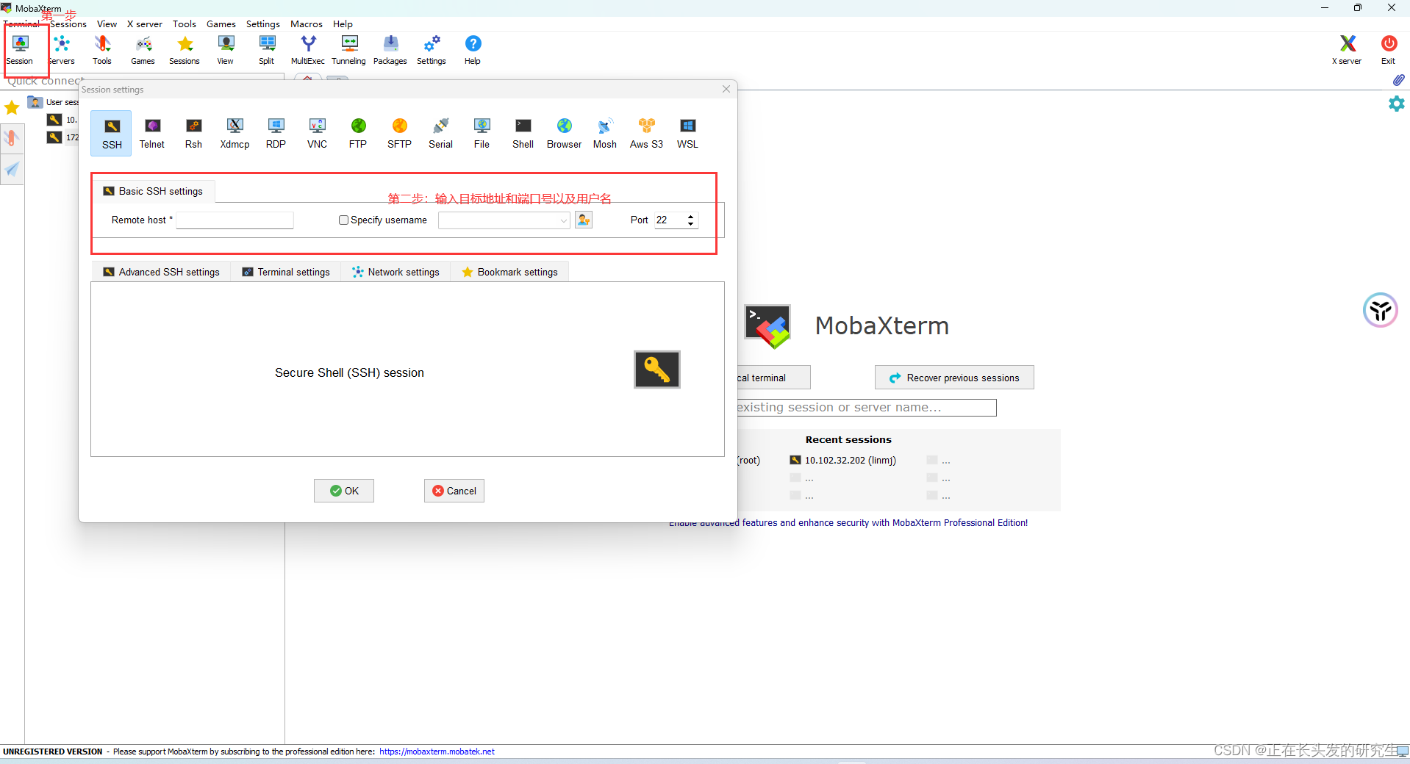This screenshot has height=764, width=1410.
Task: Activate the Split toolbar icon
Action: point(267,50)
